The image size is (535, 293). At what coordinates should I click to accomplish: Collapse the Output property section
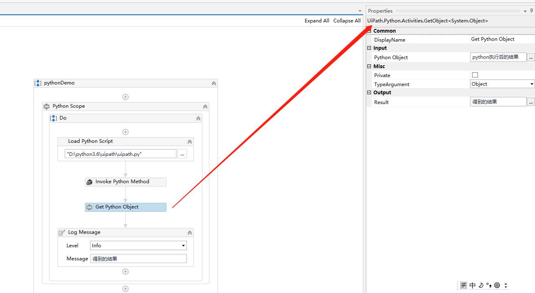point(369,93)
